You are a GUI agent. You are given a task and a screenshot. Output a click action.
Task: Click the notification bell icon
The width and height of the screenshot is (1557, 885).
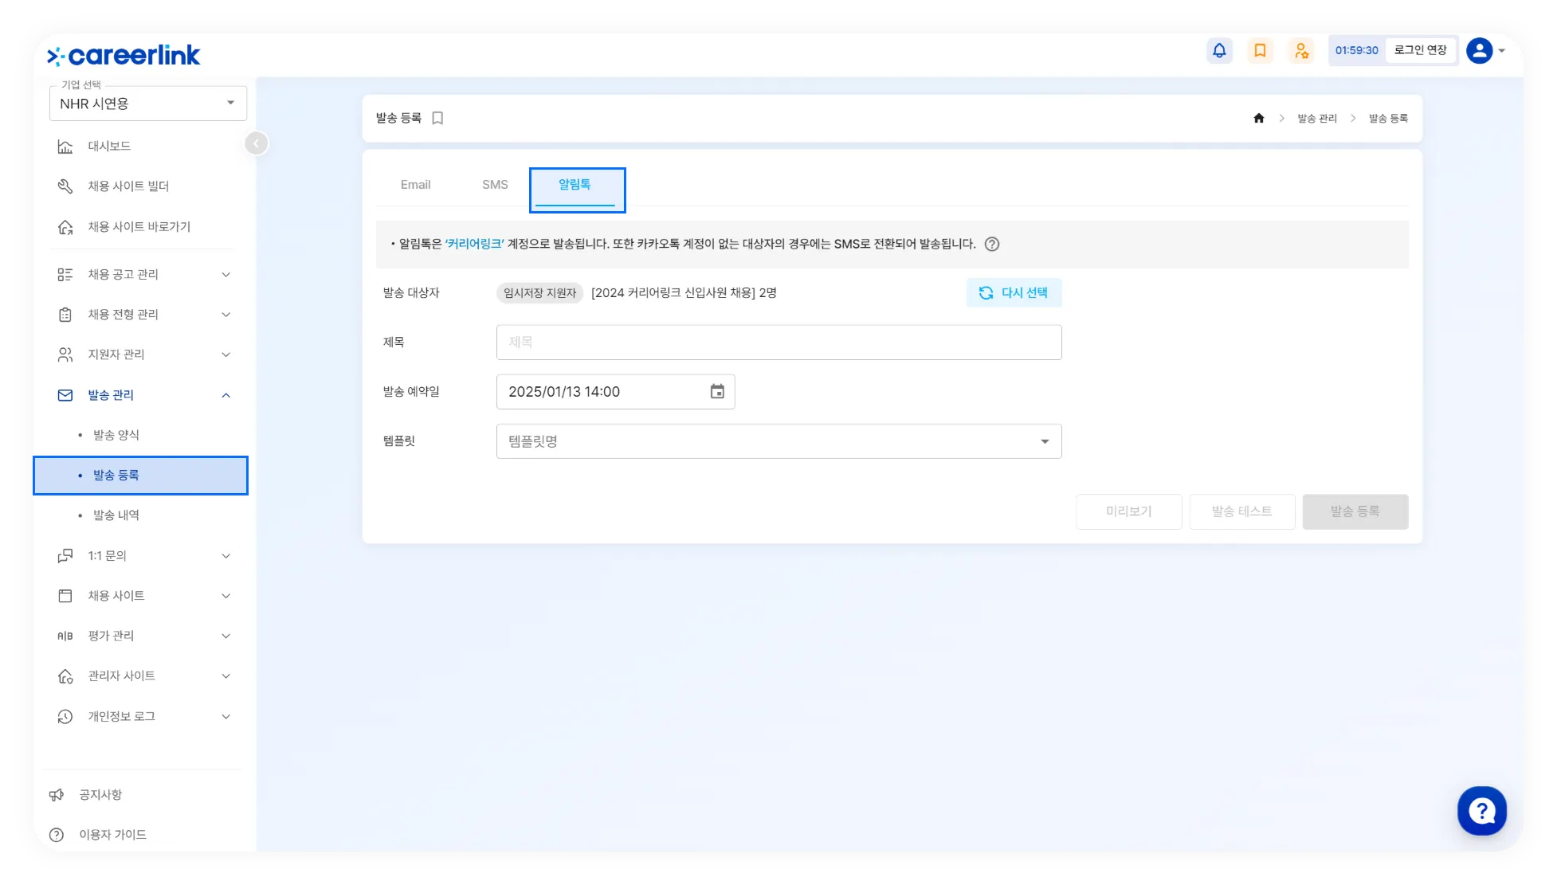[1219, 50]
